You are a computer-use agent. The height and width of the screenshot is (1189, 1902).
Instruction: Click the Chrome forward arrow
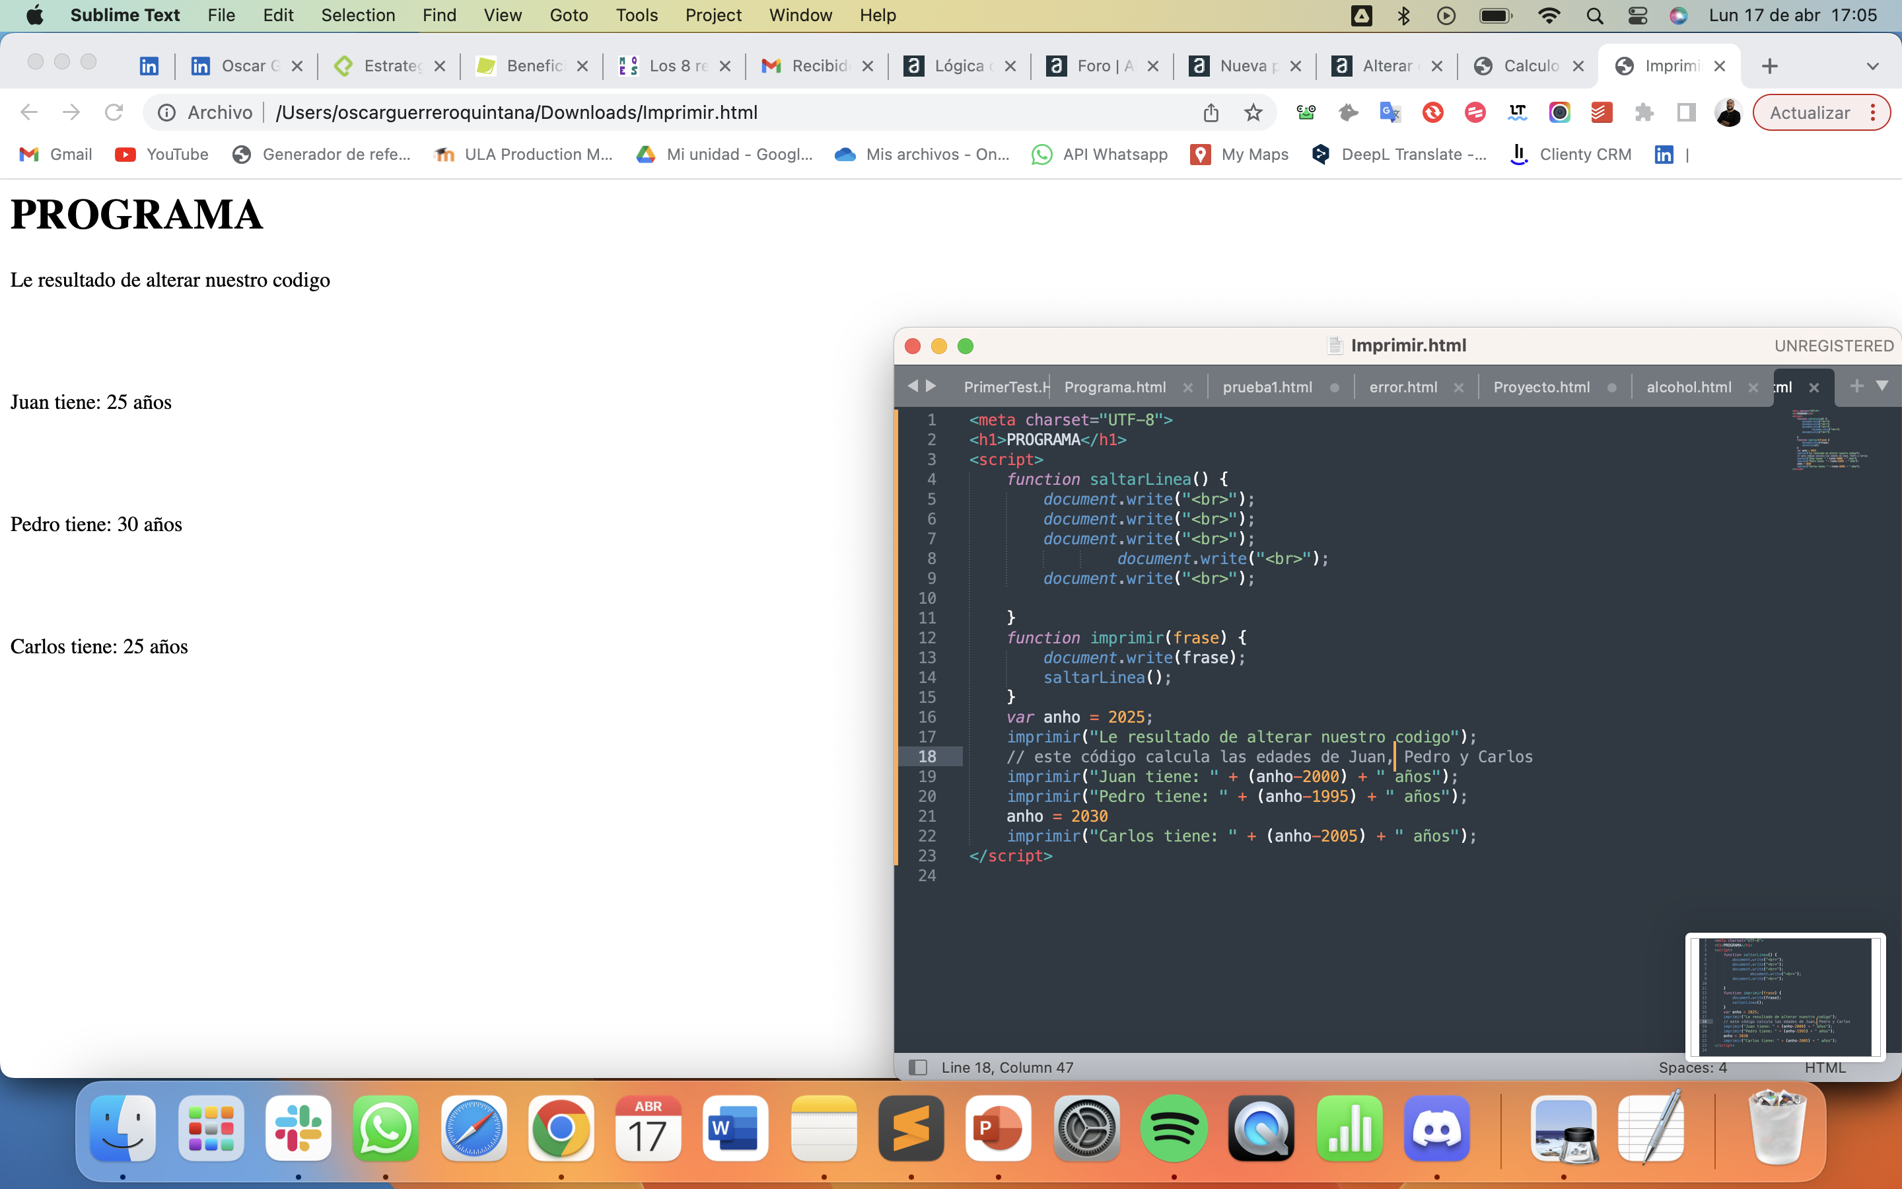pos(71,112)
